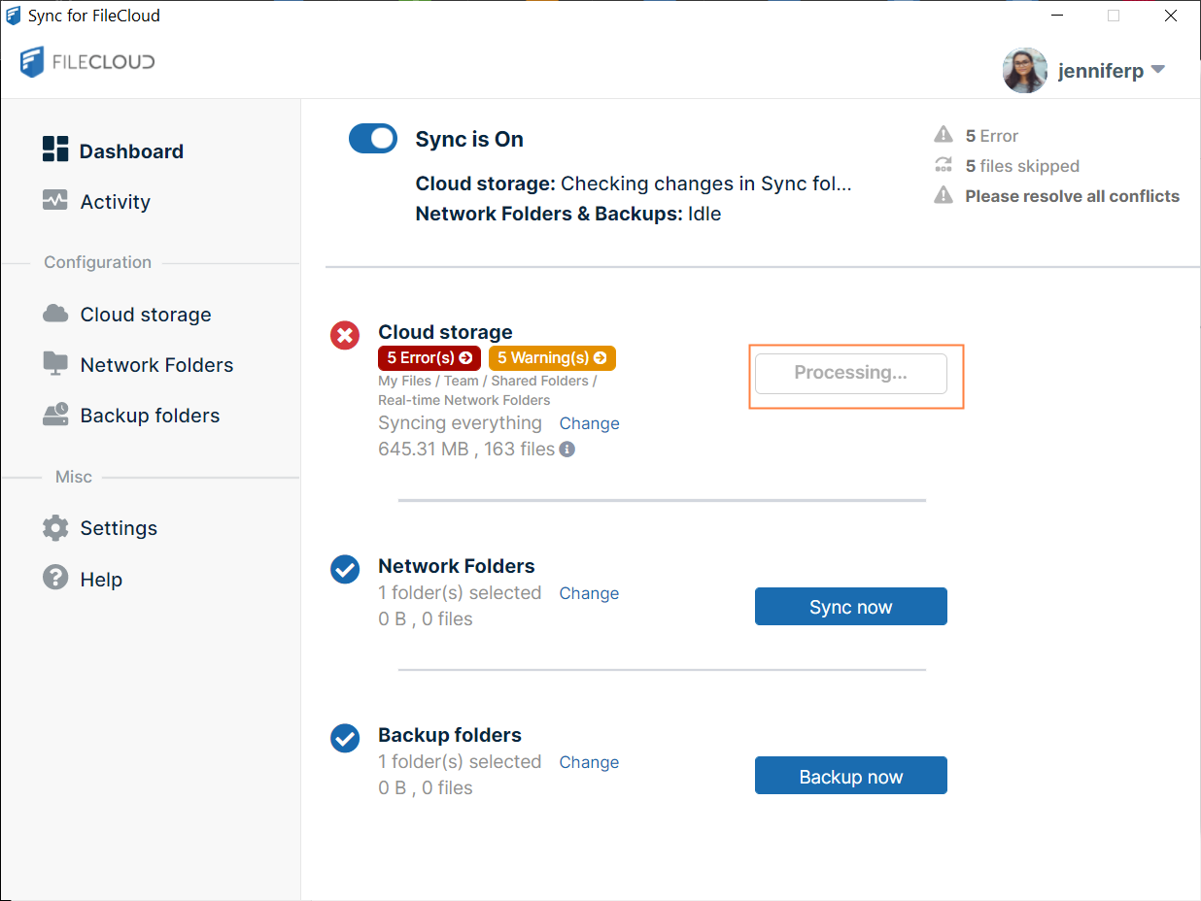Click the Settings gear icon
The height and width of the screenshot is (901, 1201).
tap(55, 528)
